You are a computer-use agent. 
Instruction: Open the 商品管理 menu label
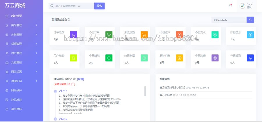(16, 25)
